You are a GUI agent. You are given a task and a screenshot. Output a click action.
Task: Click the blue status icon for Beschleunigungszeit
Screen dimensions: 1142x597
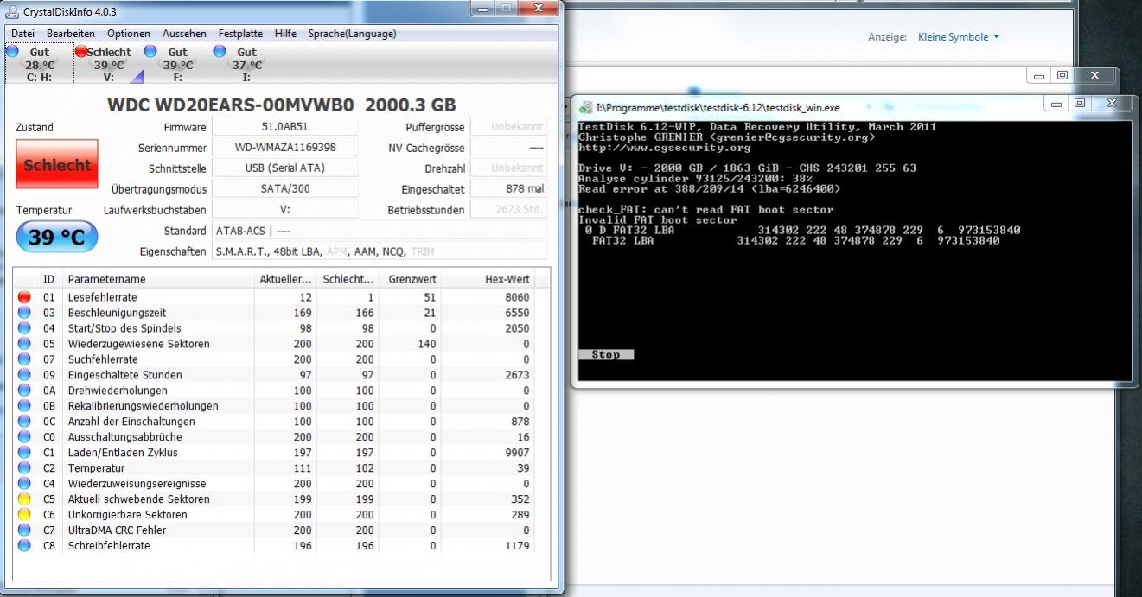coord(24,313)
